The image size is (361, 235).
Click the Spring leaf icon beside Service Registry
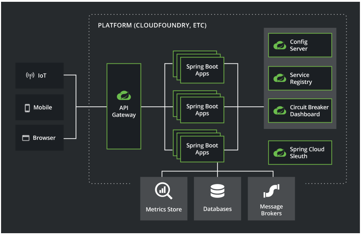click(x=280, y=78)
